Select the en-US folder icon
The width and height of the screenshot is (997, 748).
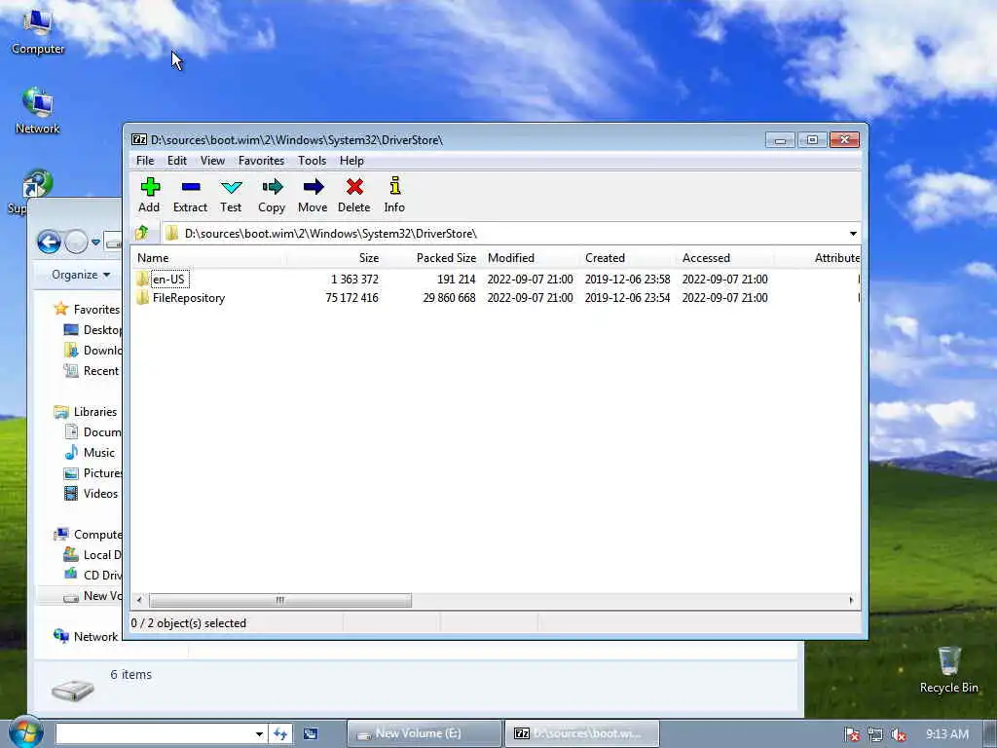[x=142, y=280]
